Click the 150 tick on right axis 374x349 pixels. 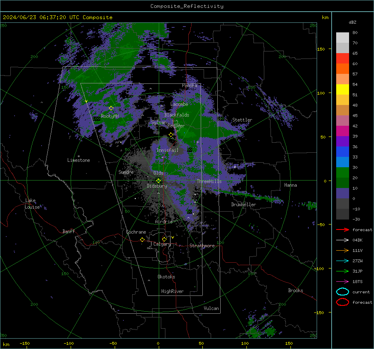coord(321,49)
